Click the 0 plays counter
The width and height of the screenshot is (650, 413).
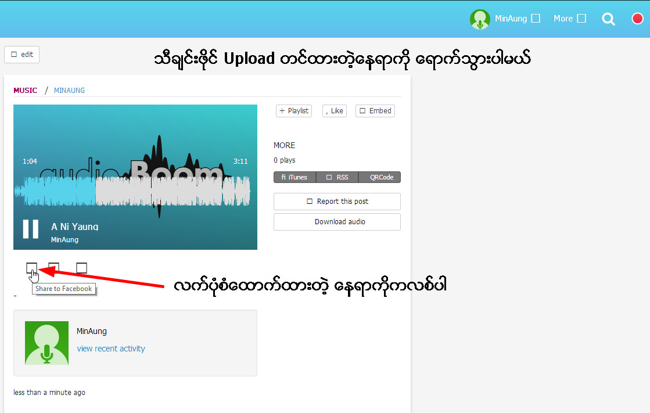point(285,160)
